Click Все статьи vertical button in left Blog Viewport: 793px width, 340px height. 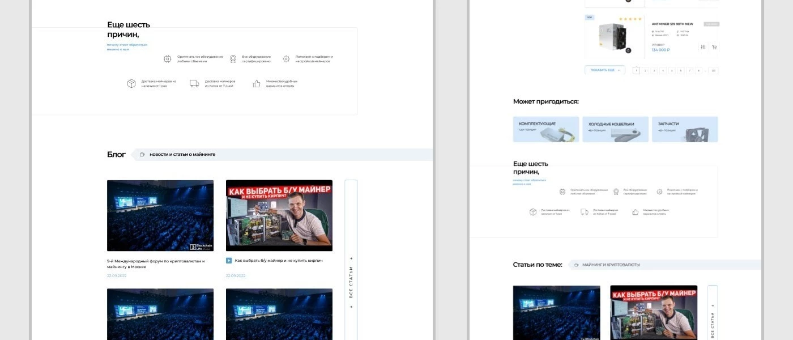(x=351, y=283)
